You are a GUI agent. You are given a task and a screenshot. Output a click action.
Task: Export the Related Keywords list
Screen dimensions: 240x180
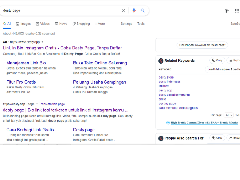(x=234, y=60)
